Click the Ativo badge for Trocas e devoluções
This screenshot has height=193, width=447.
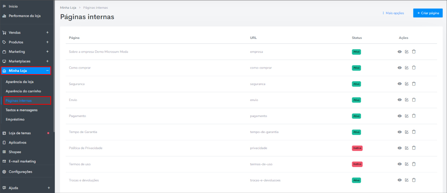pyautogui.click(x=356, y=180)
